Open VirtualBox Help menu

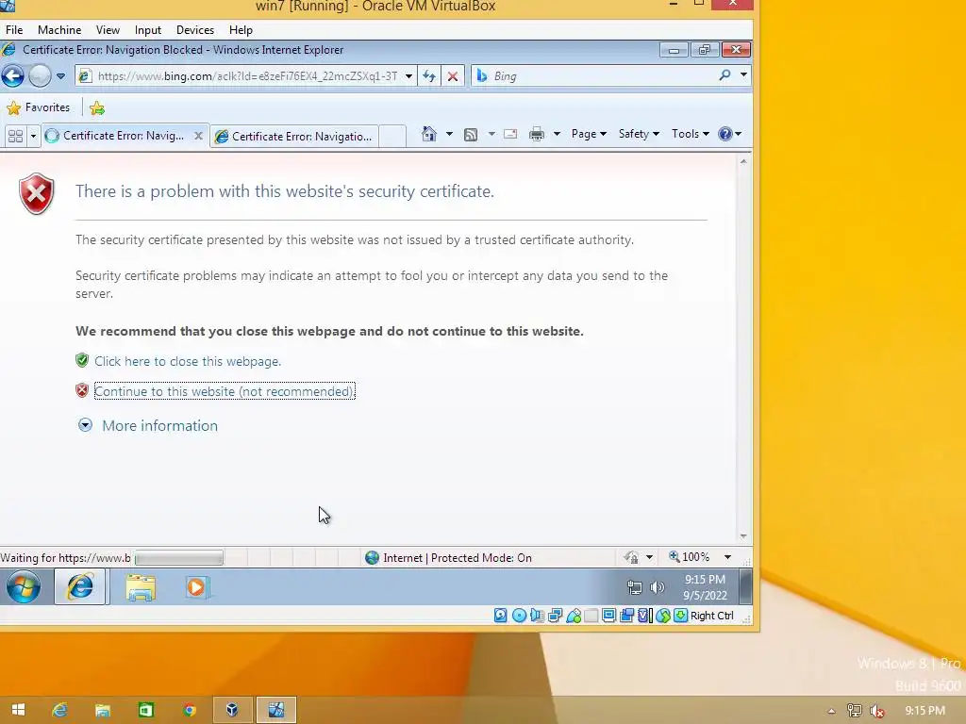[241, 30]
